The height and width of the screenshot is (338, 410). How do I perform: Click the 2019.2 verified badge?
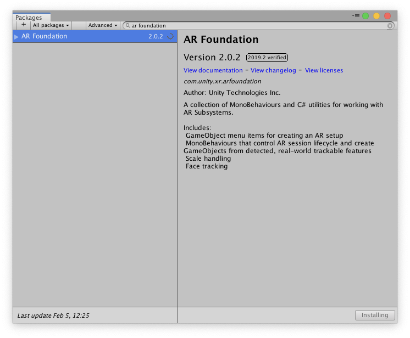click(x=267, y=58)
